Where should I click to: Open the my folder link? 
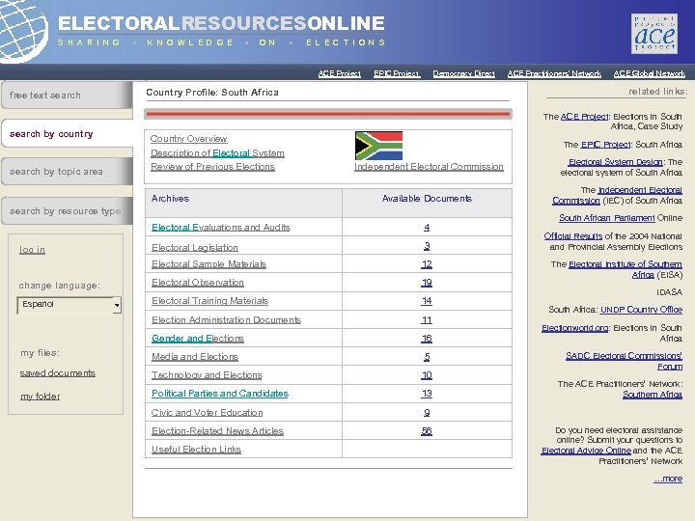40,397
